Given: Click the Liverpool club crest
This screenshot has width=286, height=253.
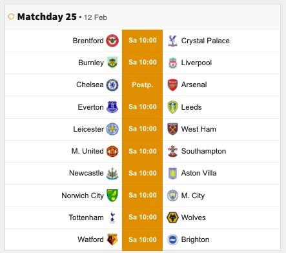Looking at the screenshot, I should point(172,63).
